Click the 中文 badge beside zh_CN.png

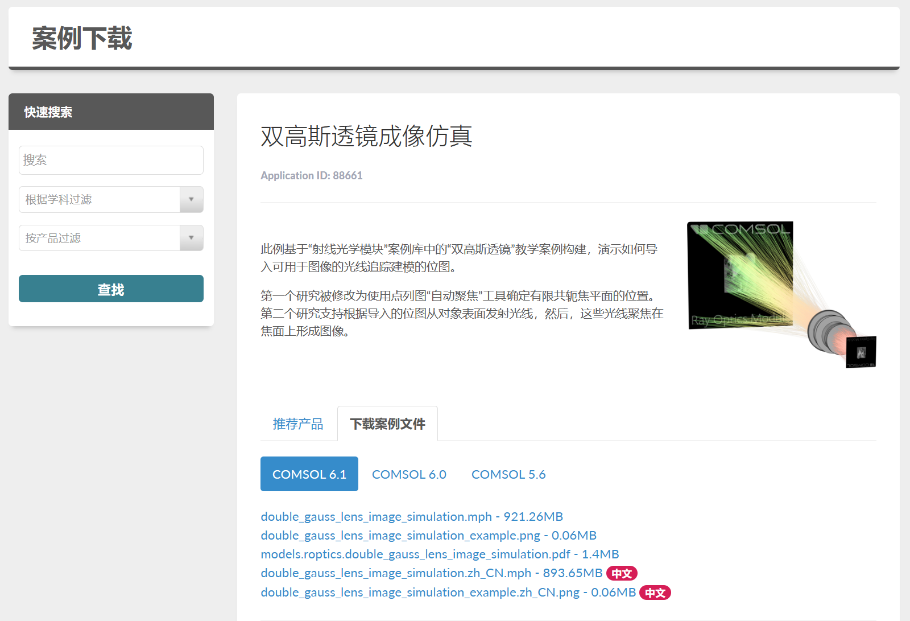pyautogui.click(x=655, y=593)
